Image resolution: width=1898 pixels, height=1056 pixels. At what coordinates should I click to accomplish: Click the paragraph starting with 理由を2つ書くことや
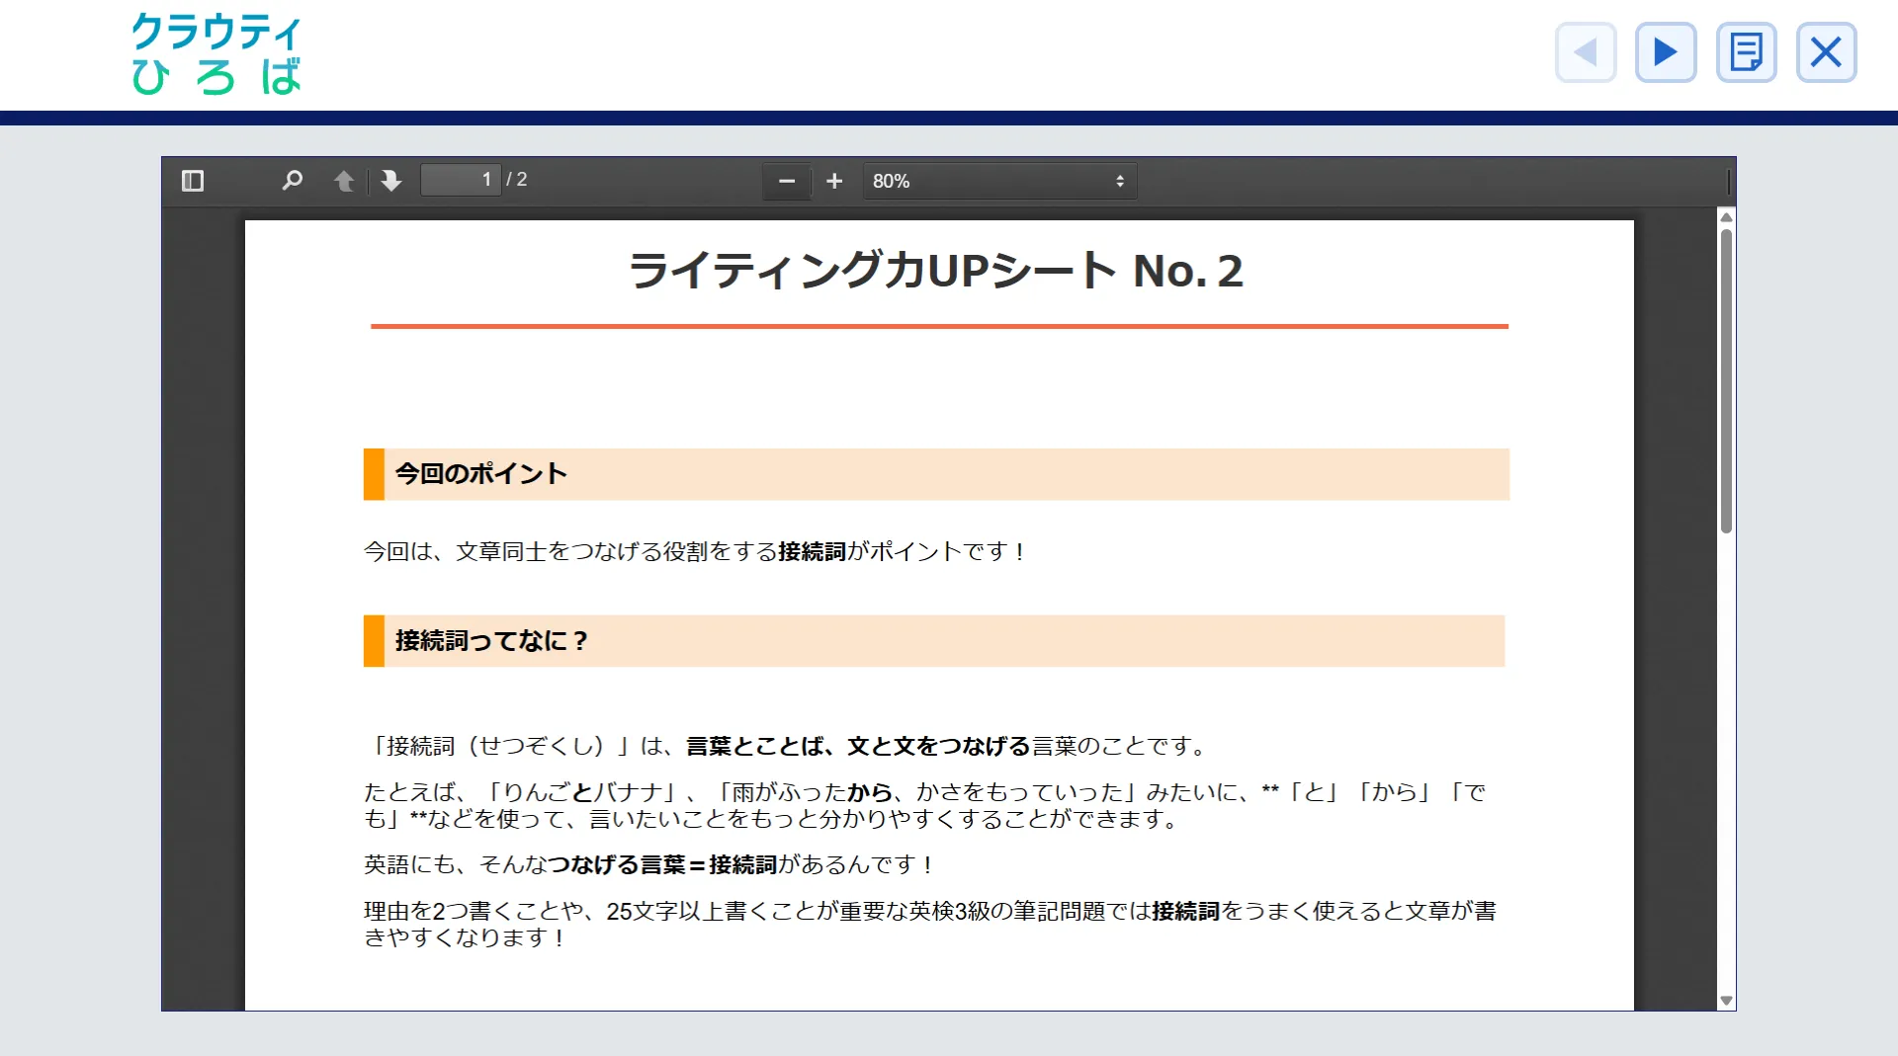tap(930, 924)
